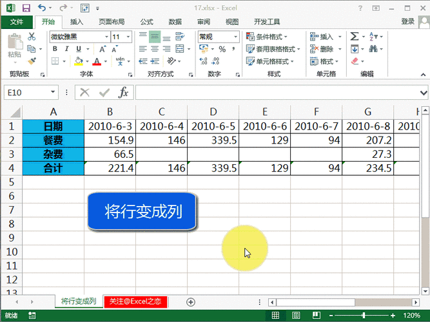Open the 文件 File tab
The width and height of the screenshot is (430, 322).
pos(17,22)
